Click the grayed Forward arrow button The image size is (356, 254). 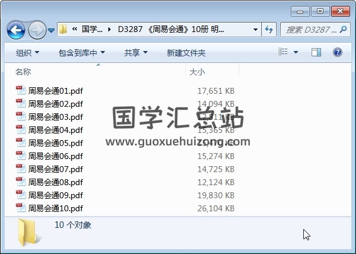pos(37,30)
